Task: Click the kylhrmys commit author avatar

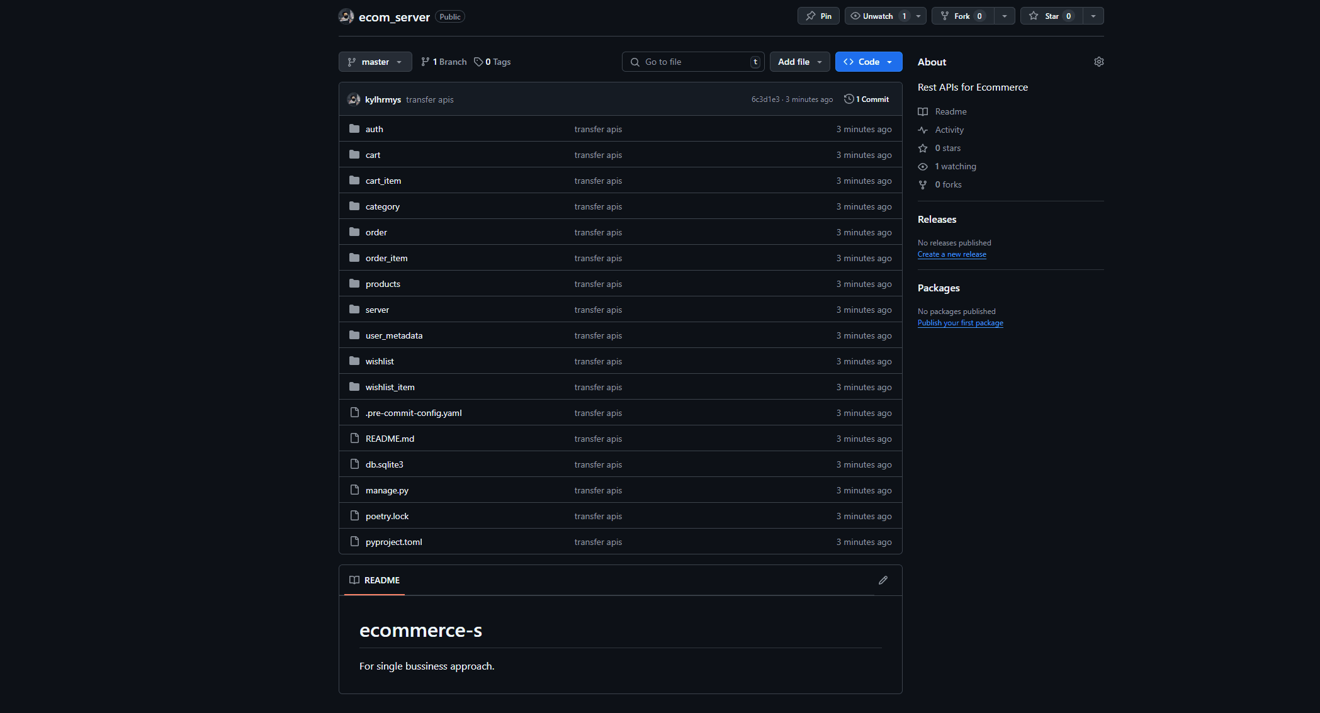Action: click(354, 99)
